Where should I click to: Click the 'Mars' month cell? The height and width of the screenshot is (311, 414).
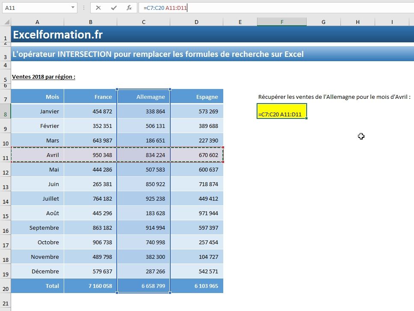tap(37, 140)
